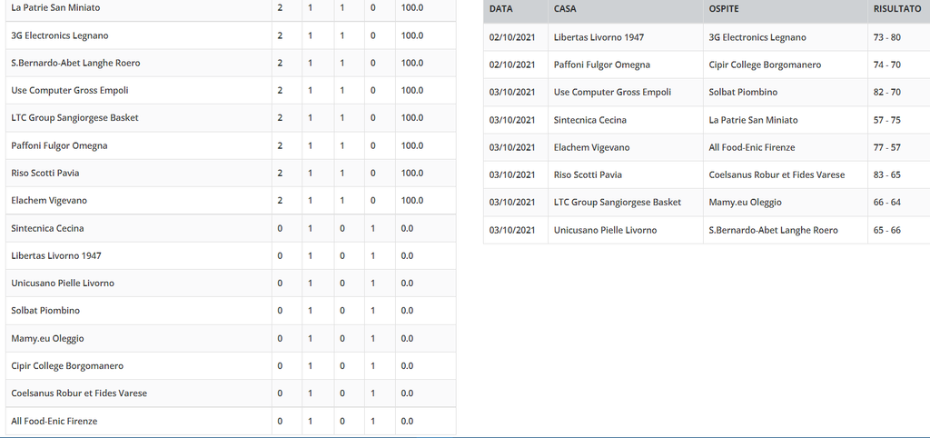Screen dimensions: 930x438
Task: Select 0.0 percentage for All Food-Enic Firenze
Action: [407, 421]
